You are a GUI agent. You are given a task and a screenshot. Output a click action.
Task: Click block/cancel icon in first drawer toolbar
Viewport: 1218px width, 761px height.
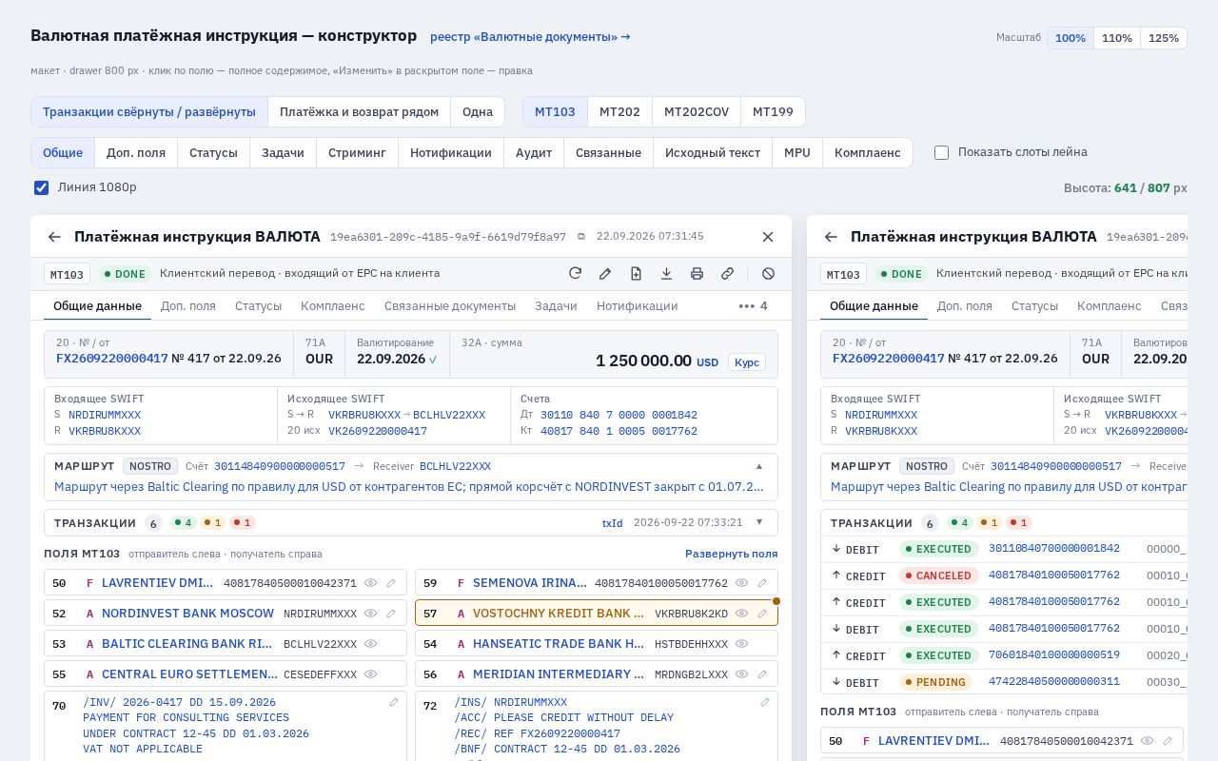768,273
